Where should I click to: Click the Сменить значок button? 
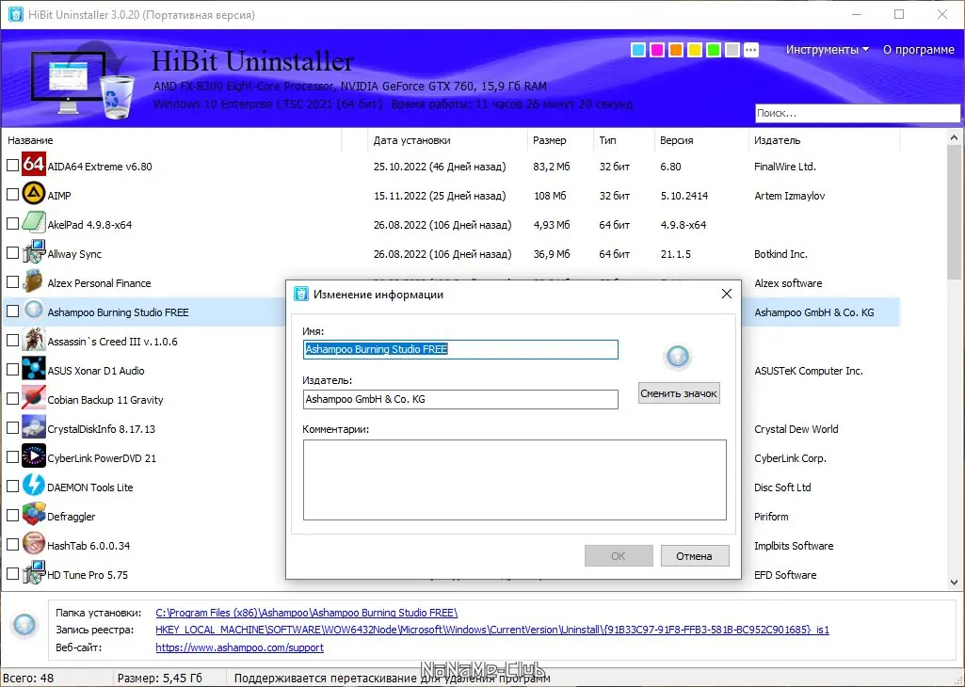pyautogui.click(x=679, y=393)
